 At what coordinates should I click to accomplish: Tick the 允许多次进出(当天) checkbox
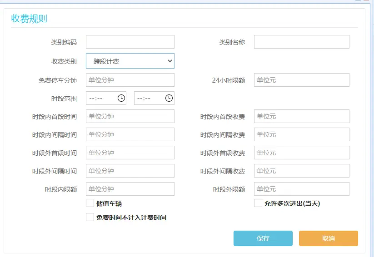point(258,203)
